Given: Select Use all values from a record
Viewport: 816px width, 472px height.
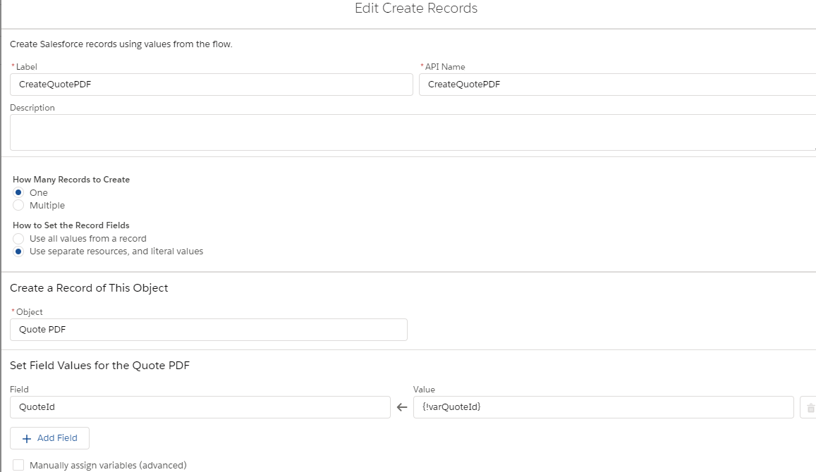Looking at the screenshot, I should coord(19,239).
